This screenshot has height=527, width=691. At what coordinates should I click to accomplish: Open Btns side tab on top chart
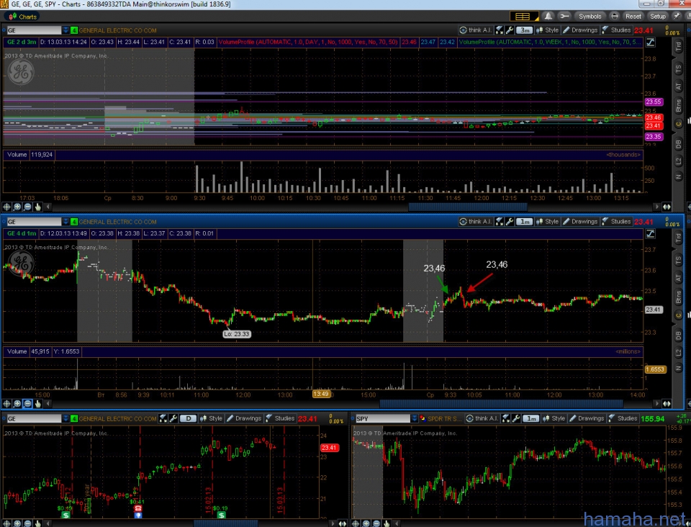click(x=679, y=106)
